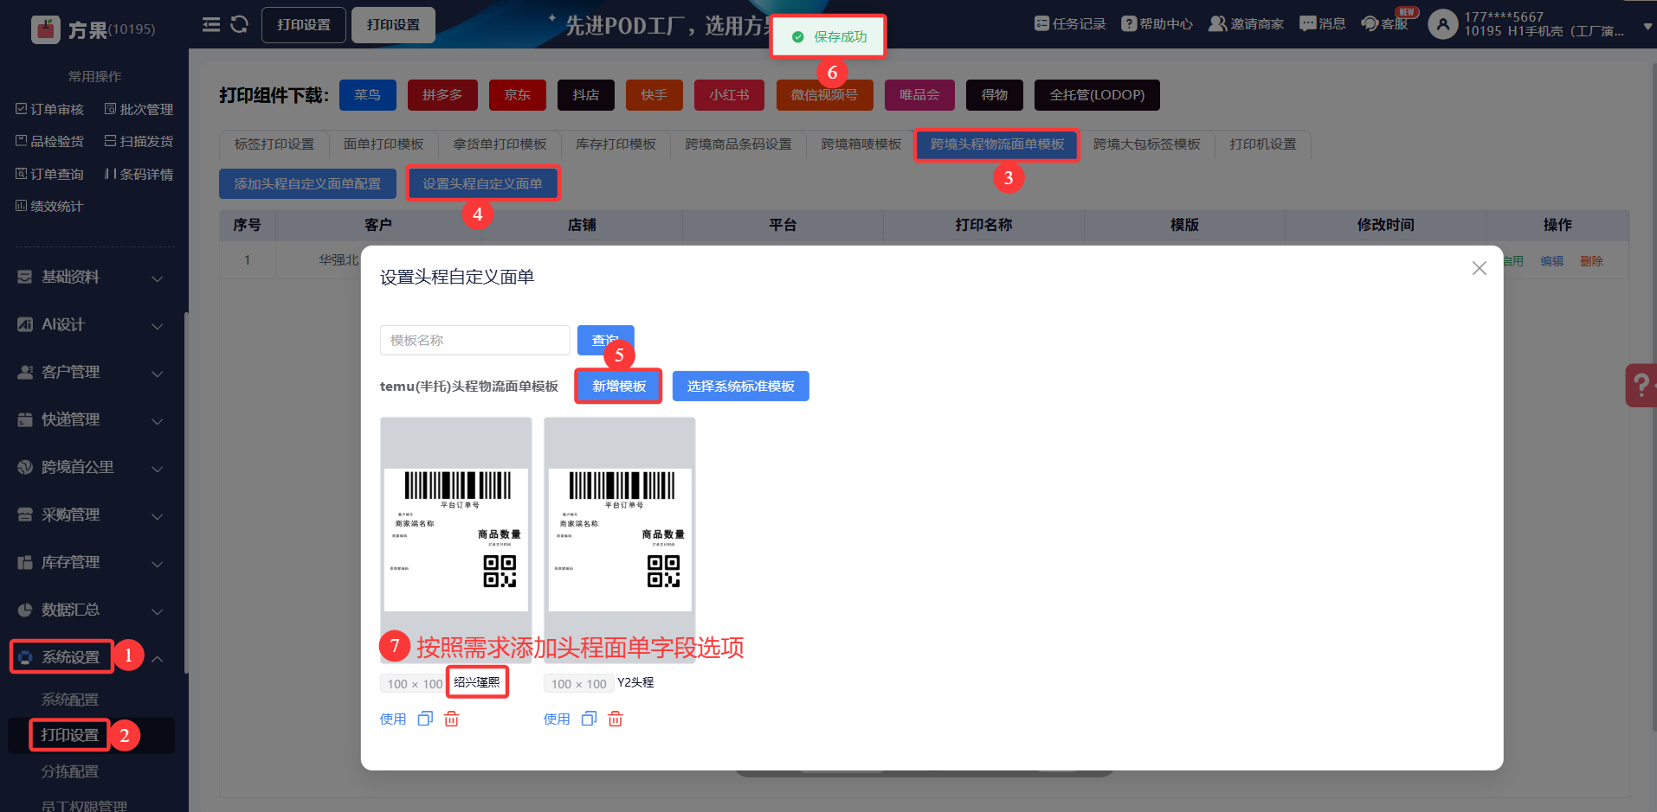The image size is (1657, 812).
Task: Download the 拼多多 print component
Action: tap(442, 95)
